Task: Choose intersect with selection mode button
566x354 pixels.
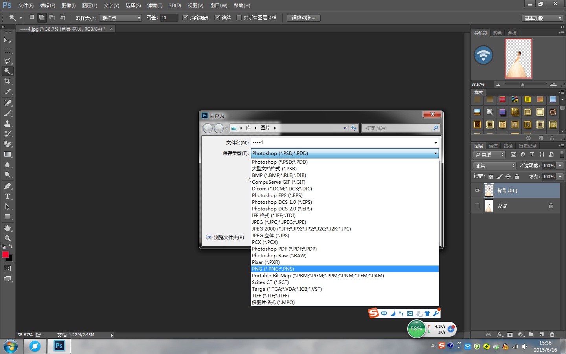Action: click(62, 17)
